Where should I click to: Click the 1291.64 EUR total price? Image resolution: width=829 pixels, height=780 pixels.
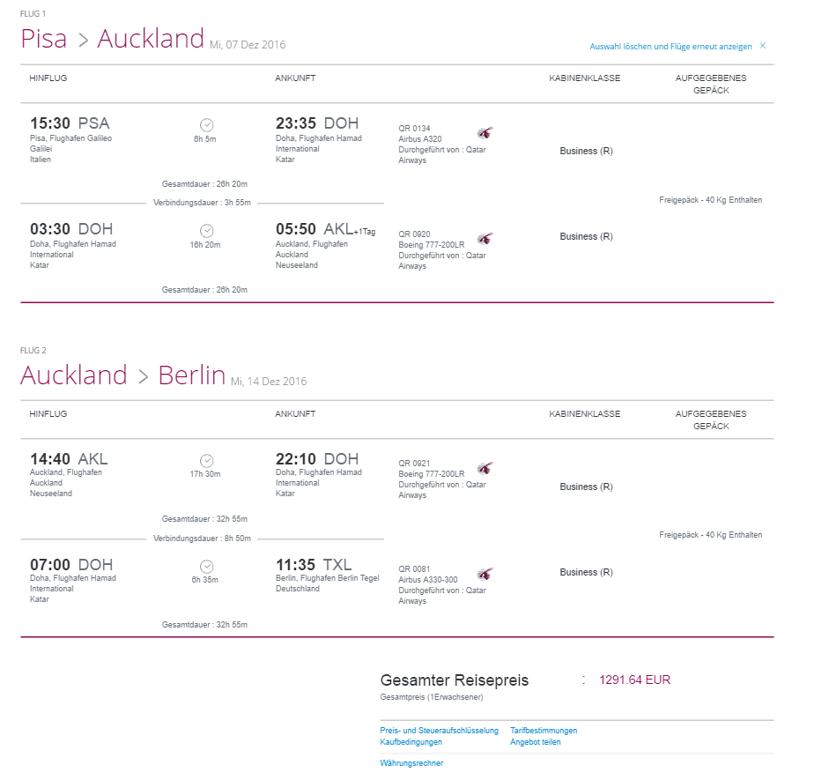tap(634, 680)
